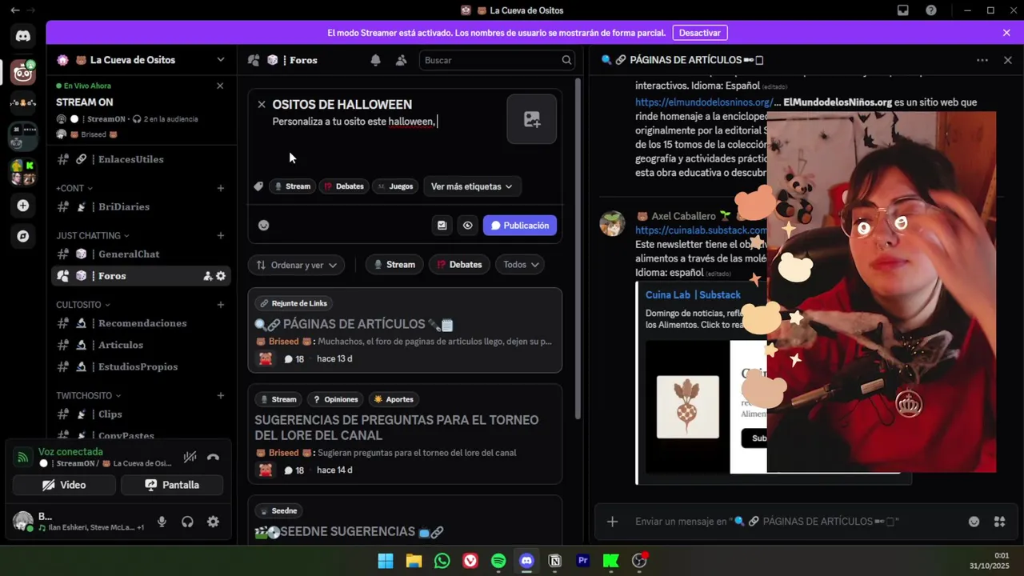Viewport: 1024px width, 576px height.
Task: Close the PÁGINAS DE ARTÍCULOS thread panel
Action: 1008,60
